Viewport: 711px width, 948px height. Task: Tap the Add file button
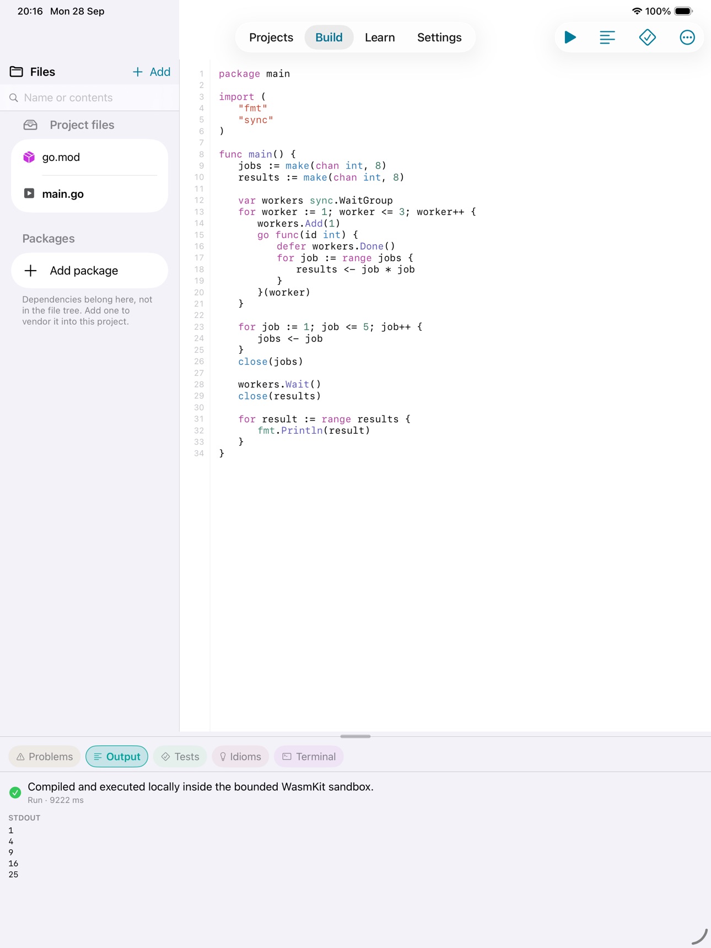(152, 72)
